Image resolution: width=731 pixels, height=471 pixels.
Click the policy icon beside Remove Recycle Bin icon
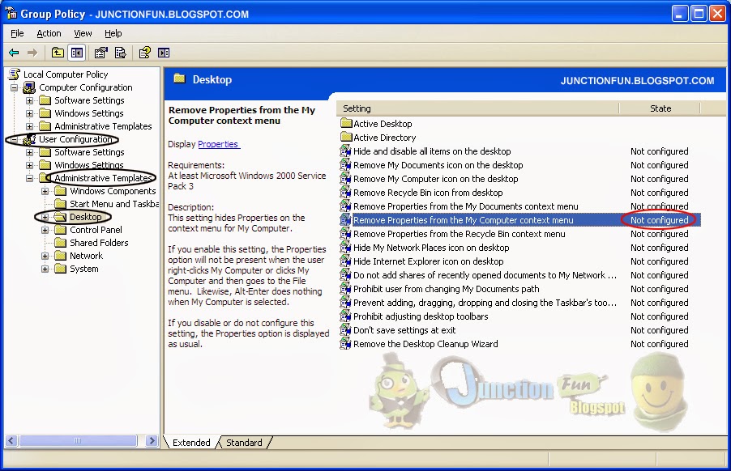[345, 193]
